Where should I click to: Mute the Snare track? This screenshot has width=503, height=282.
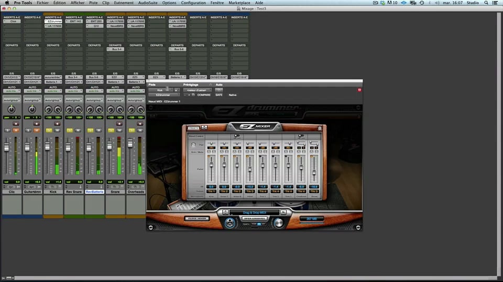click(x=119, y=131)
